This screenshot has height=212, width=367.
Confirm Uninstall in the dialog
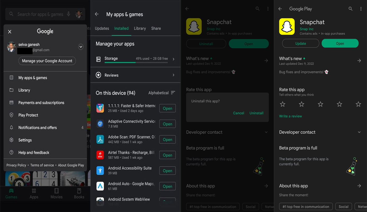(x=257, y=113)
